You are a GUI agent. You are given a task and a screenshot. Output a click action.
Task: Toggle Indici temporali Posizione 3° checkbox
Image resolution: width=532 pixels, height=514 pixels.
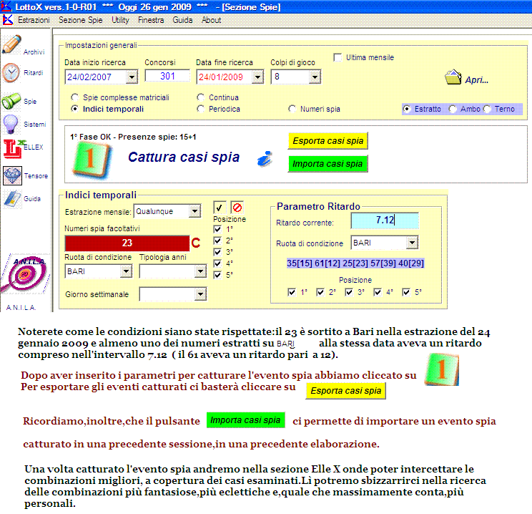point(217,252)
